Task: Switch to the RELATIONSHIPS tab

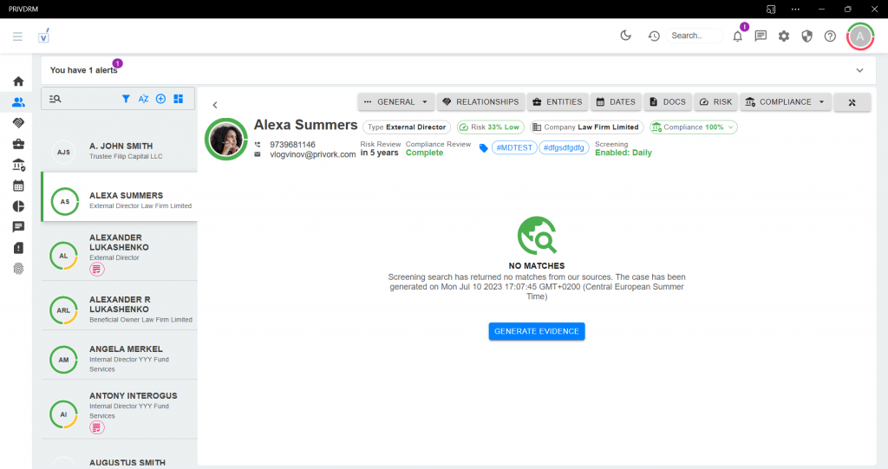Action: click(x=480, y=101)
